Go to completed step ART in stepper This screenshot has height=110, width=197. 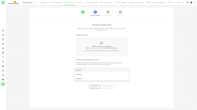83,12
